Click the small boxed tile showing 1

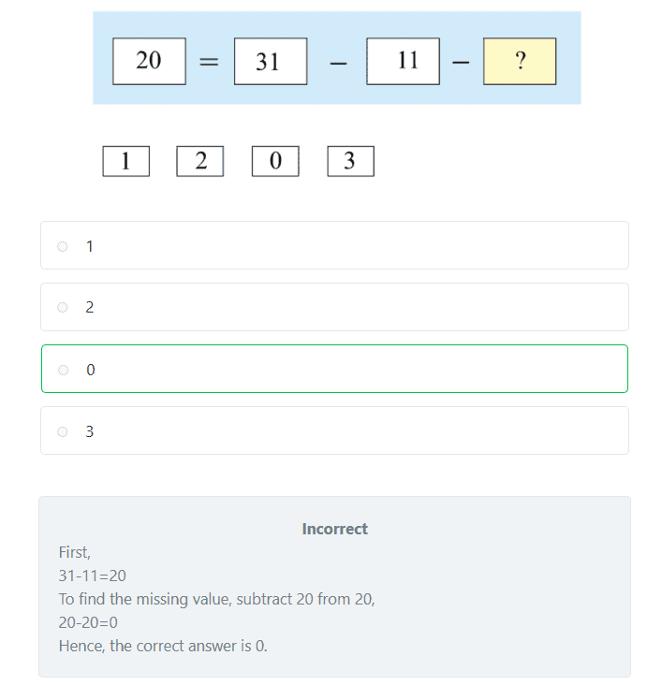[125, 161]
